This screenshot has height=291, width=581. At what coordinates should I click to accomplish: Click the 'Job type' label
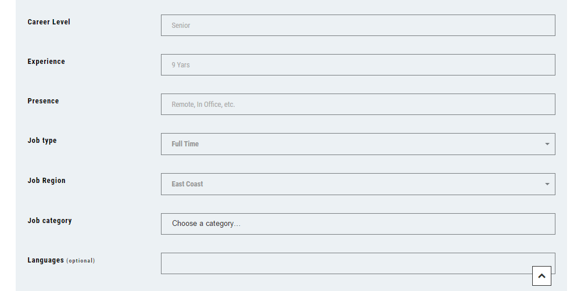[x=42, y=141]
